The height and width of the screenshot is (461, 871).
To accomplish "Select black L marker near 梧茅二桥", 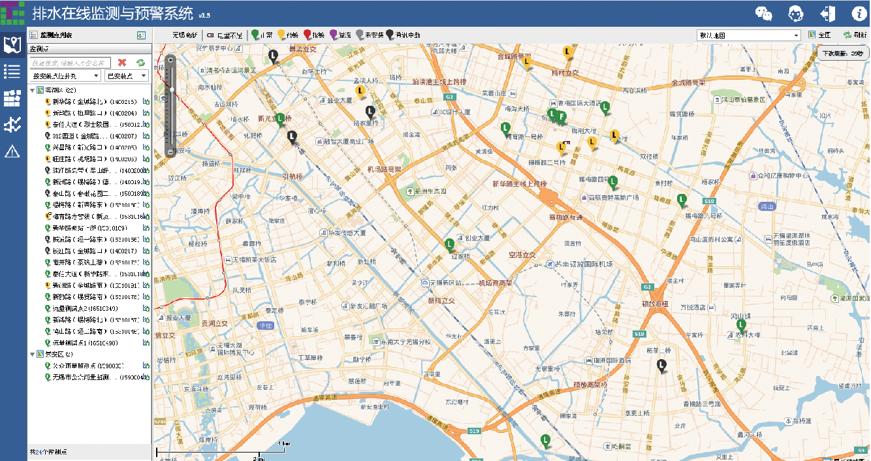I will (661, 366).
